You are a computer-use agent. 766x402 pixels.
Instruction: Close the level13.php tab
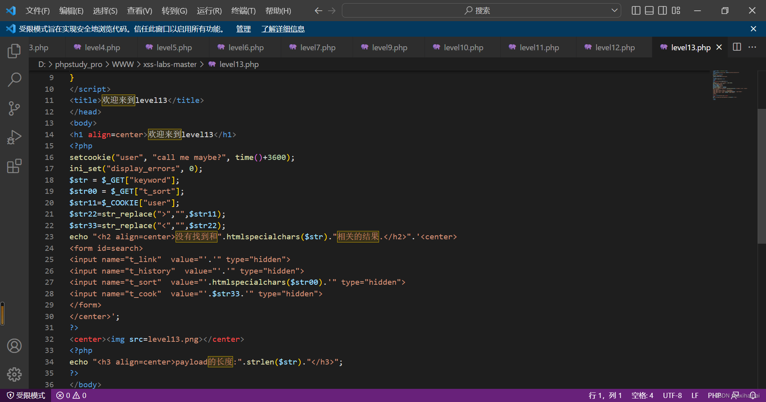[719, 47]
